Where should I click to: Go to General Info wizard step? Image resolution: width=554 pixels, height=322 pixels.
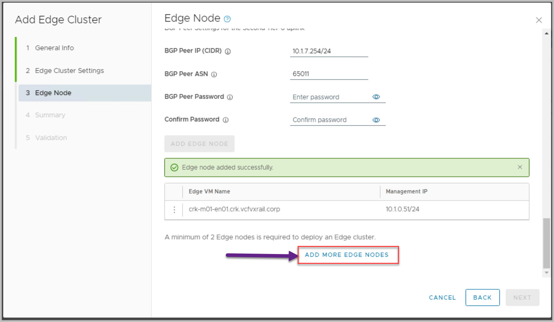click(x=54, y=48)
